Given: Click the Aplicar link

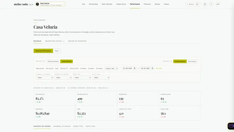Looking at the screenshot, I should (x=159, y=68).
